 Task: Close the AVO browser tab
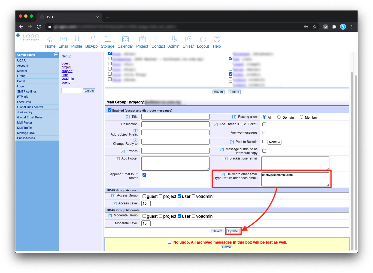coord(98,17)
